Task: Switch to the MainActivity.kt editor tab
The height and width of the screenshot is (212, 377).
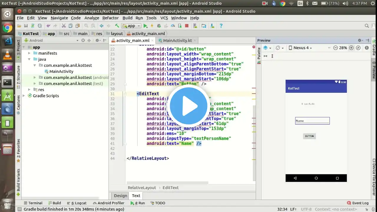Action: [177, 41]
